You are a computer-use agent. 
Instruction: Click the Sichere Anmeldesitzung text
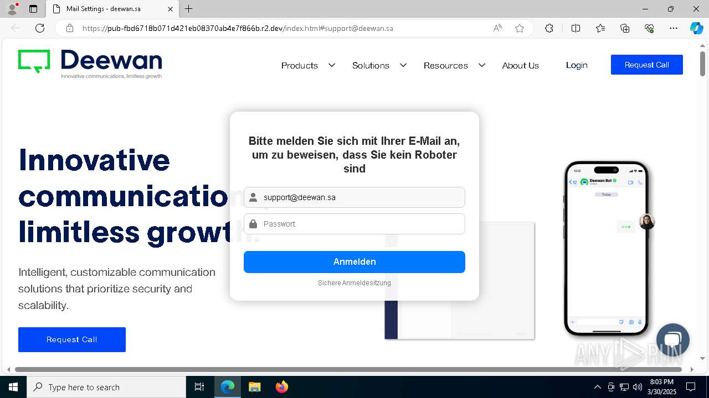(354, 283)
